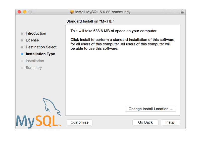Select the Summary step in the sidebar
The image size is (201, 151).
pyautogui.click(x=34, y=68)
